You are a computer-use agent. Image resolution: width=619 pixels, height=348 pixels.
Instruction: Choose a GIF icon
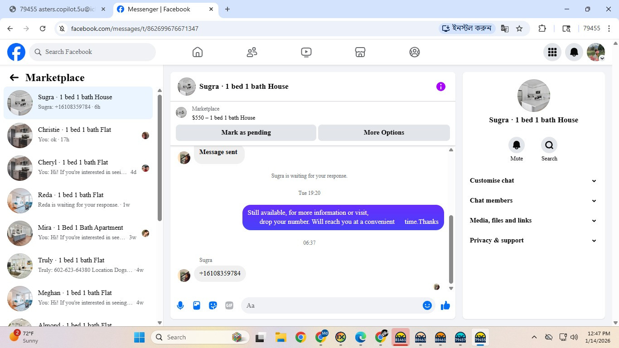point(229,305)
